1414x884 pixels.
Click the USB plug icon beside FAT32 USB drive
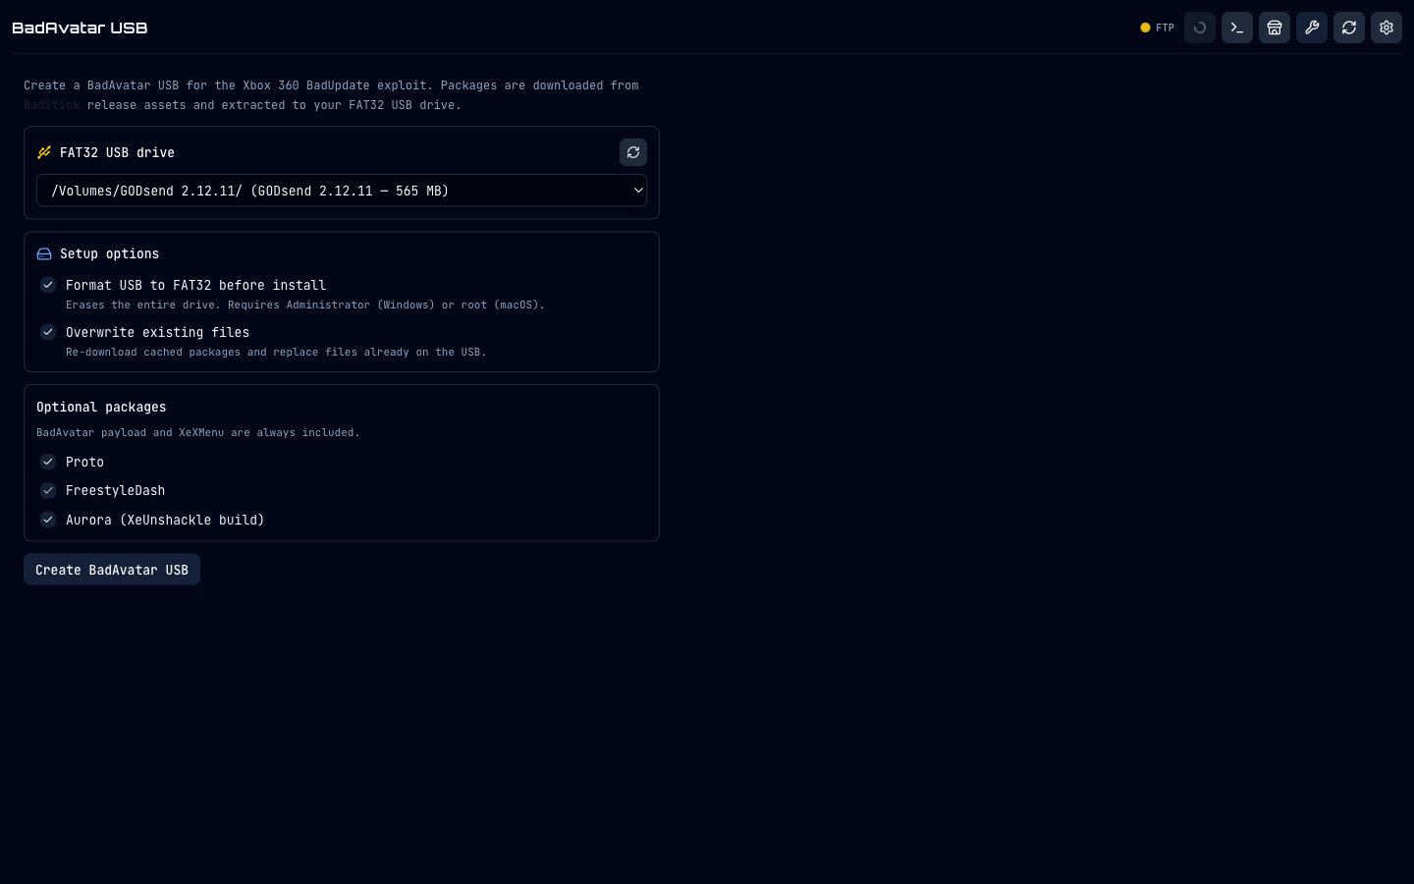[x=44, y=152]
